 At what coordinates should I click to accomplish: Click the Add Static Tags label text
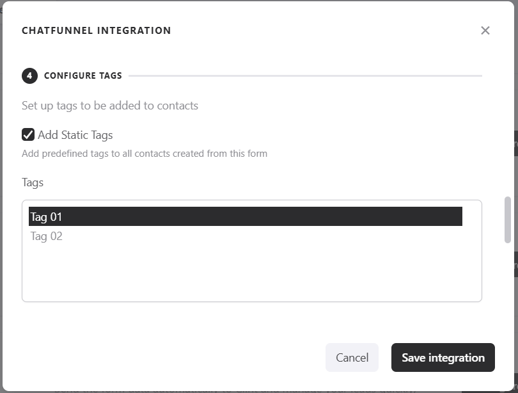point(75,135)
